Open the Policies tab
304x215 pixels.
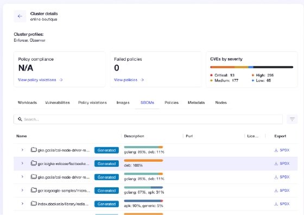(172, 103)
